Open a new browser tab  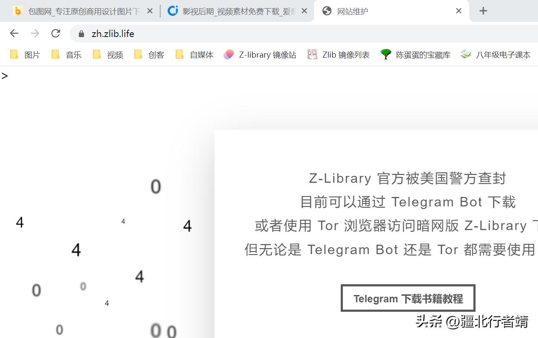pyautogui.click(x=483, y=11)
